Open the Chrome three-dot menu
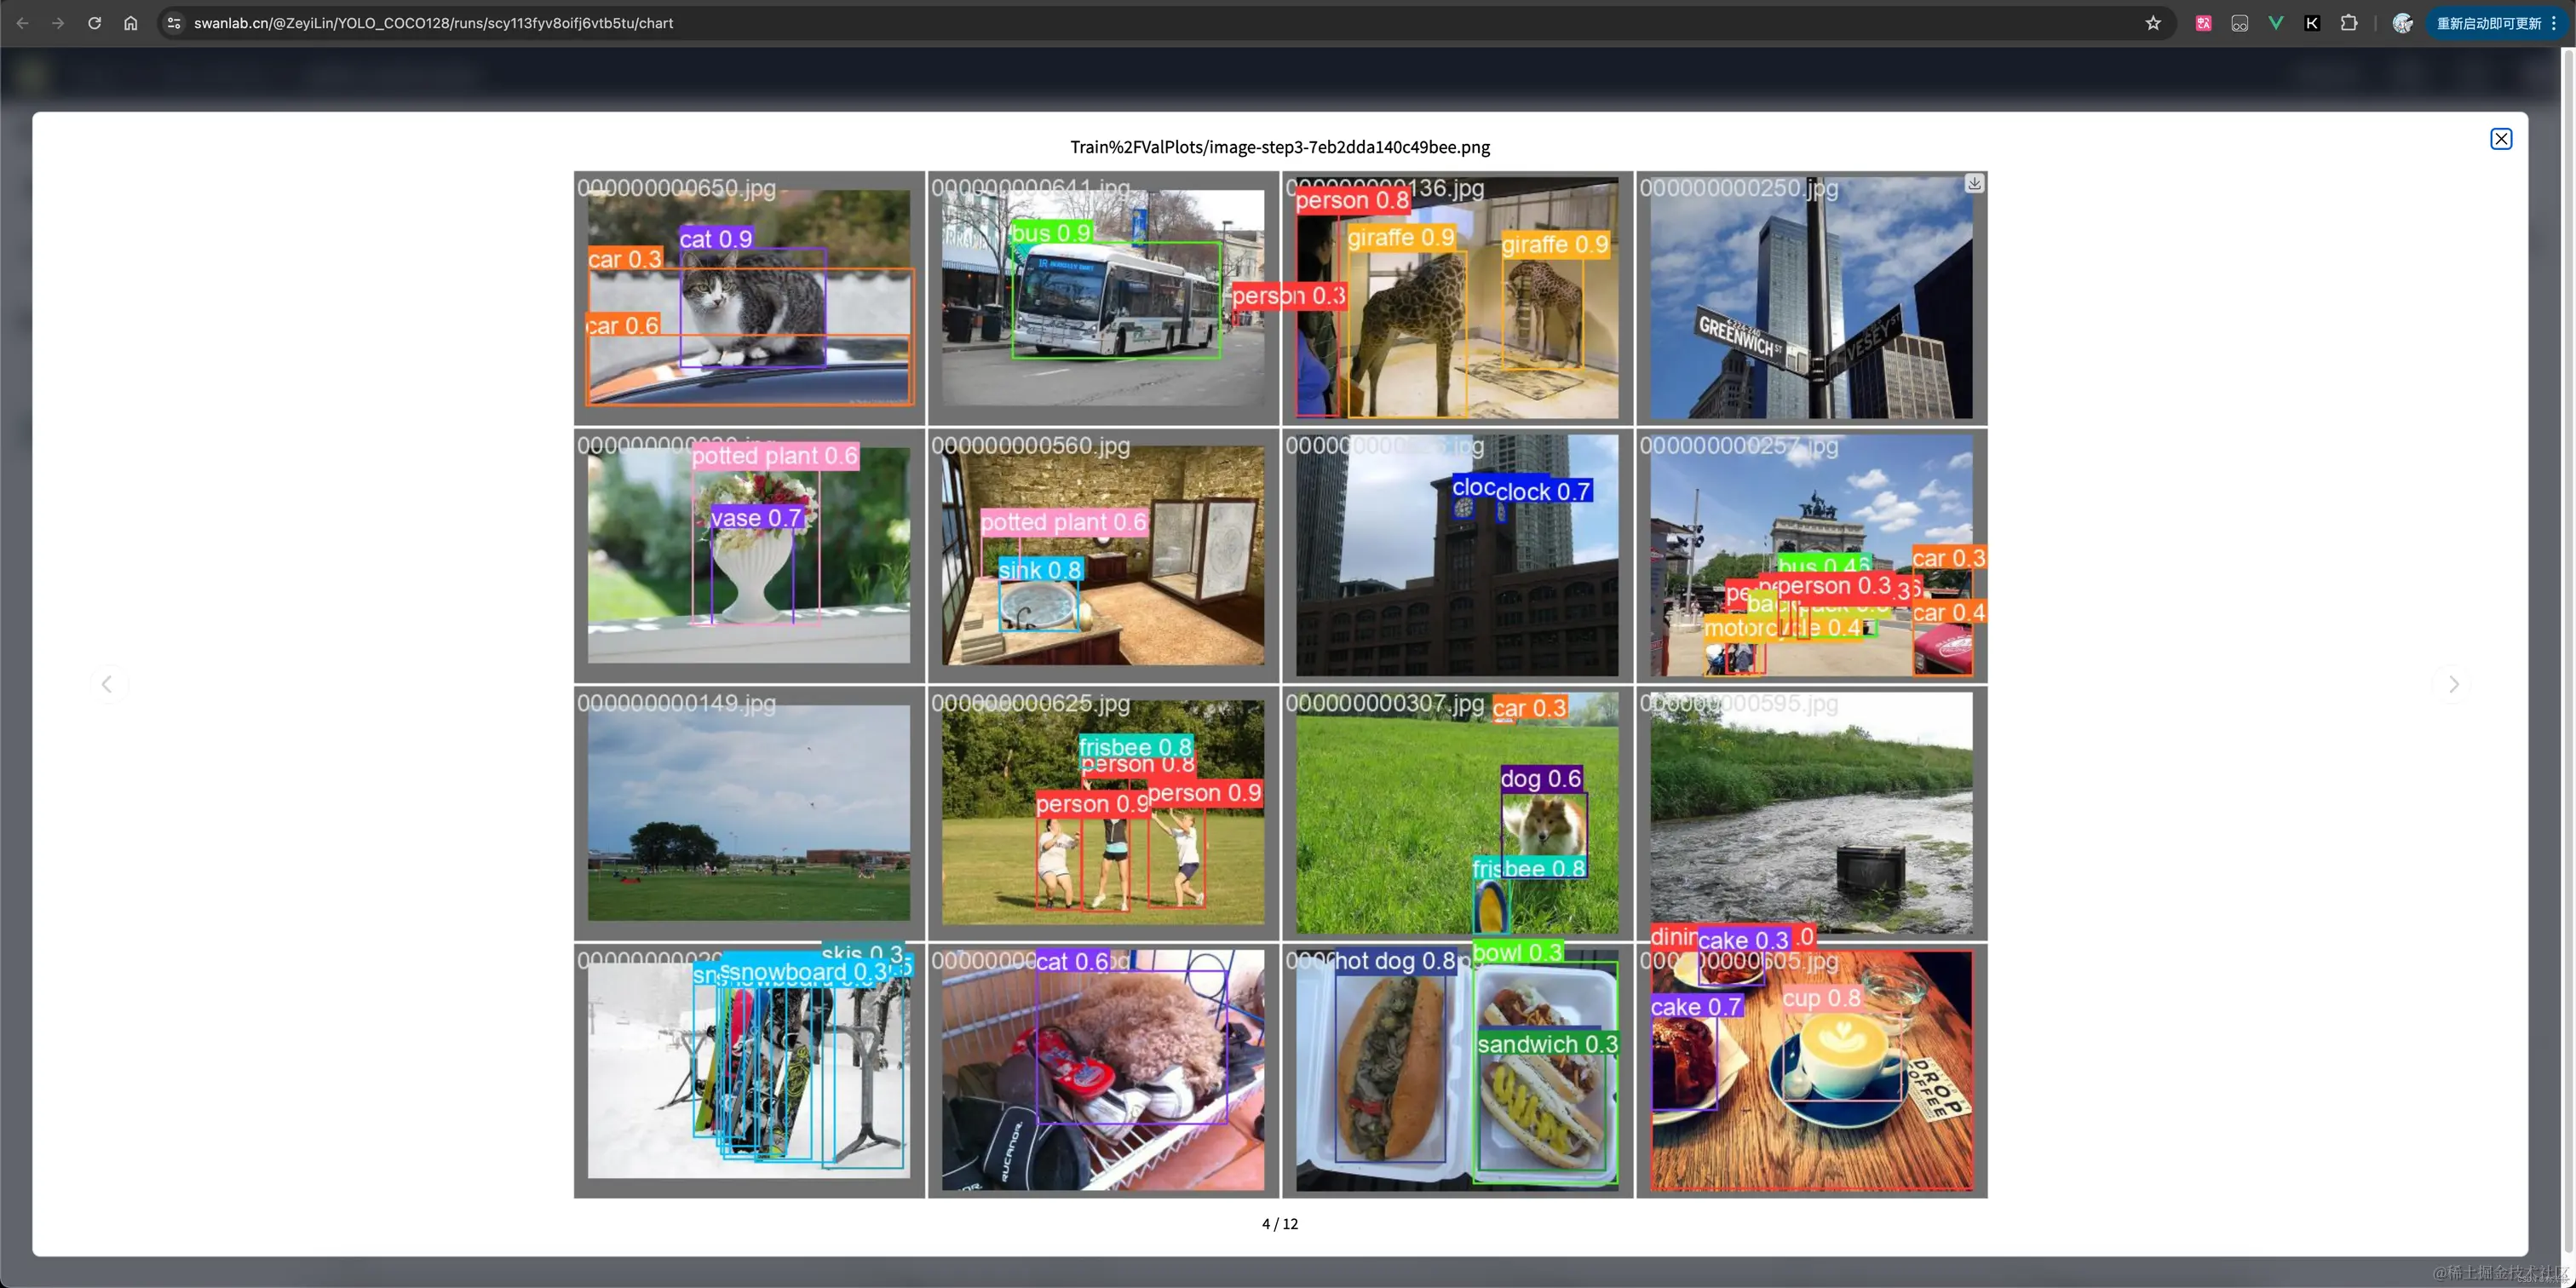2576x1288 pixels. [x=2553, y=23]
